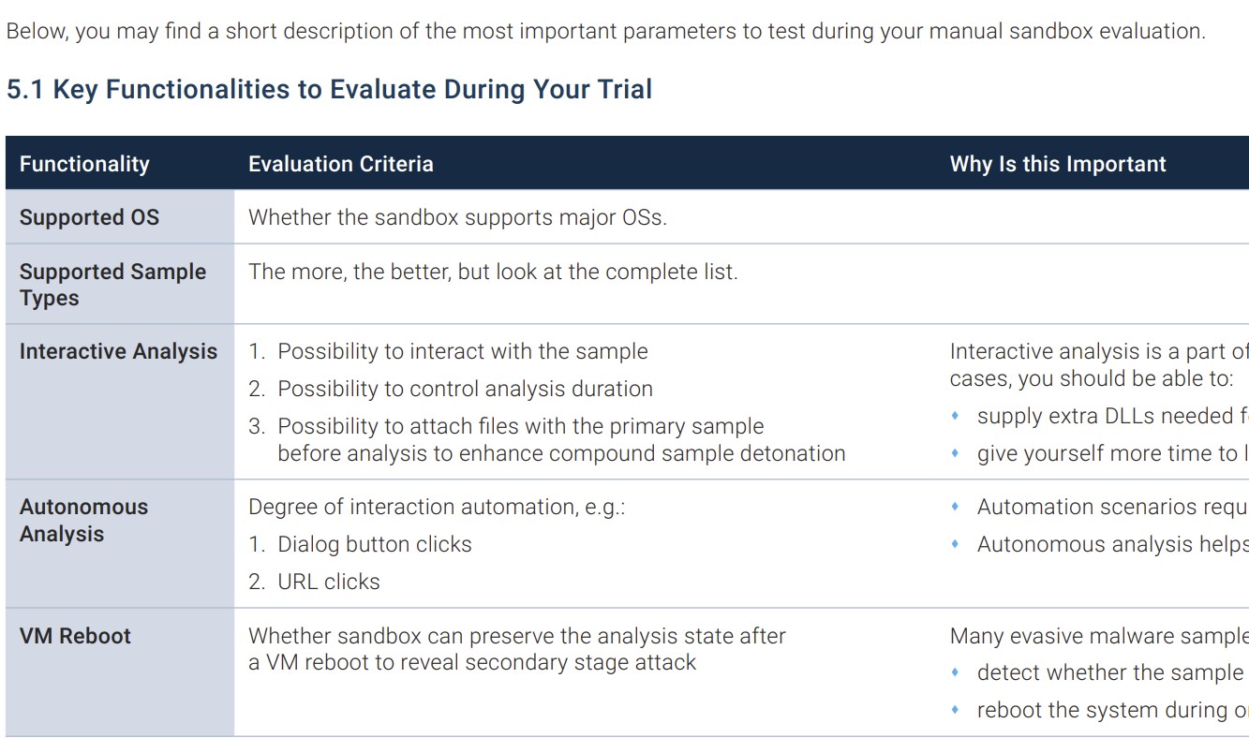Click 'The more, the better' criteria text
Image resolution: width=1249 pixels, height=738 pixels.
click(x=493, y=273)
